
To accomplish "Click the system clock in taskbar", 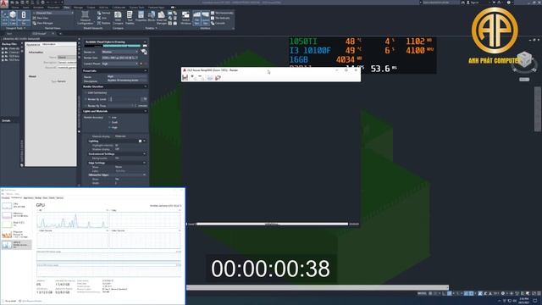I will 524,300.
